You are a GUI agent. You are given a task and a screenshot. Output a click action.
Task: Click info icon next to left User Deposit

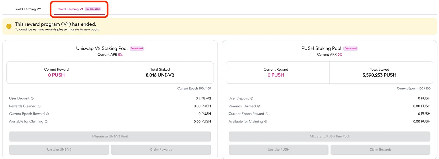point(32,98)
